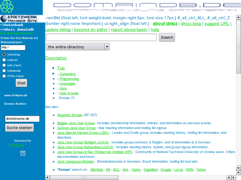Focus the domainname.de input field
The image size is (241, 180).
pos(22,119)
